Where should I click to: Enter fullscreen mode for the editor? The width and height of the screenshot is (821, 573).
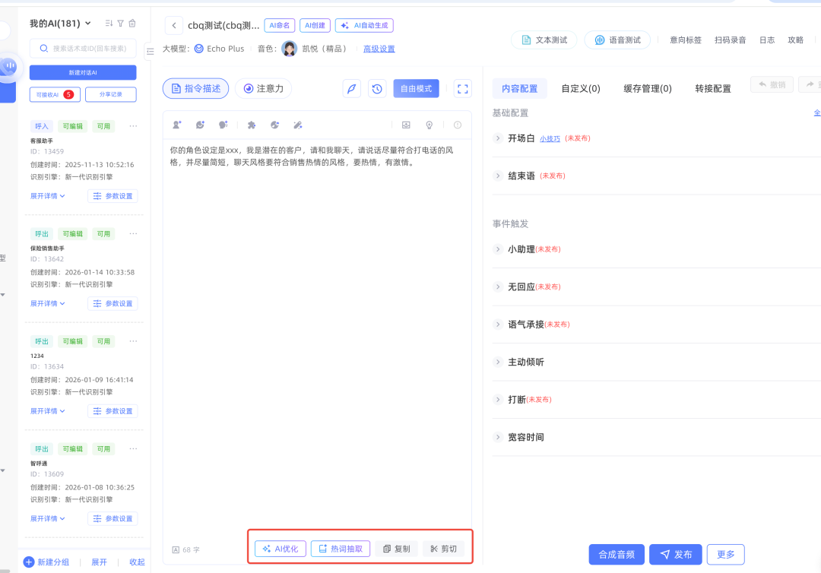click(462, 88)
